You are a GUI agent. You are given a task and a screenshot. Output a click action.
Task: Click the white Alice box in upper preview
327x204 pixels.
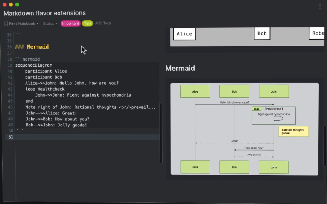tap(184, 33)
